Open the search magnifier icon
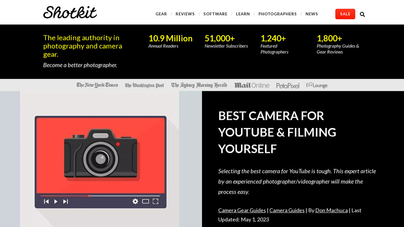Viewport: 404px width, 227px height. click(362, 14)
